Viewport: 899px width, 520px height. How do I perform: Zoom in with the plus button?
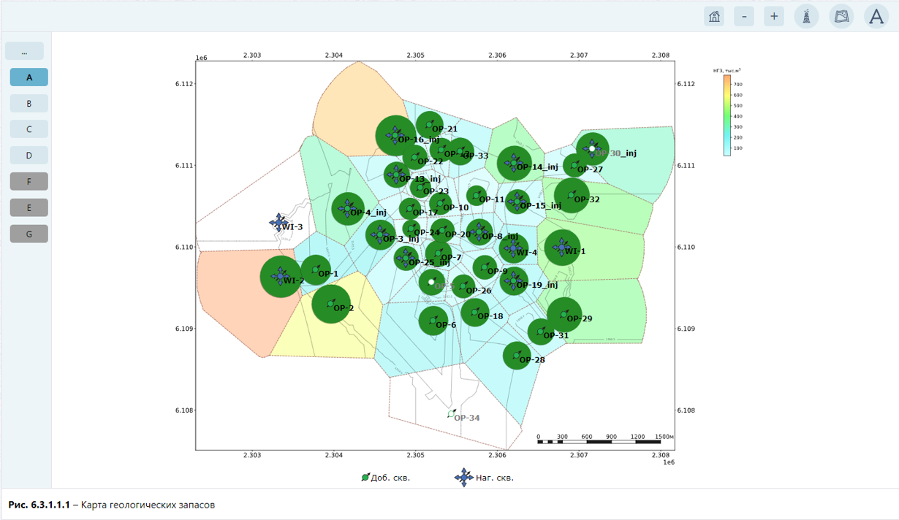(774, 16)
